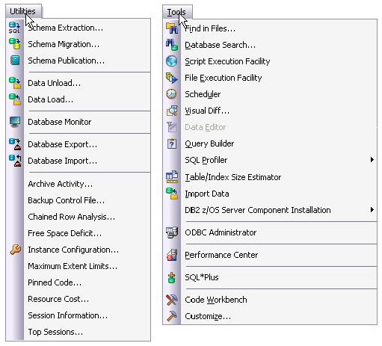Click the Database Monitor screen icon
The image size is (382, 346).
[x=15, y=122]
